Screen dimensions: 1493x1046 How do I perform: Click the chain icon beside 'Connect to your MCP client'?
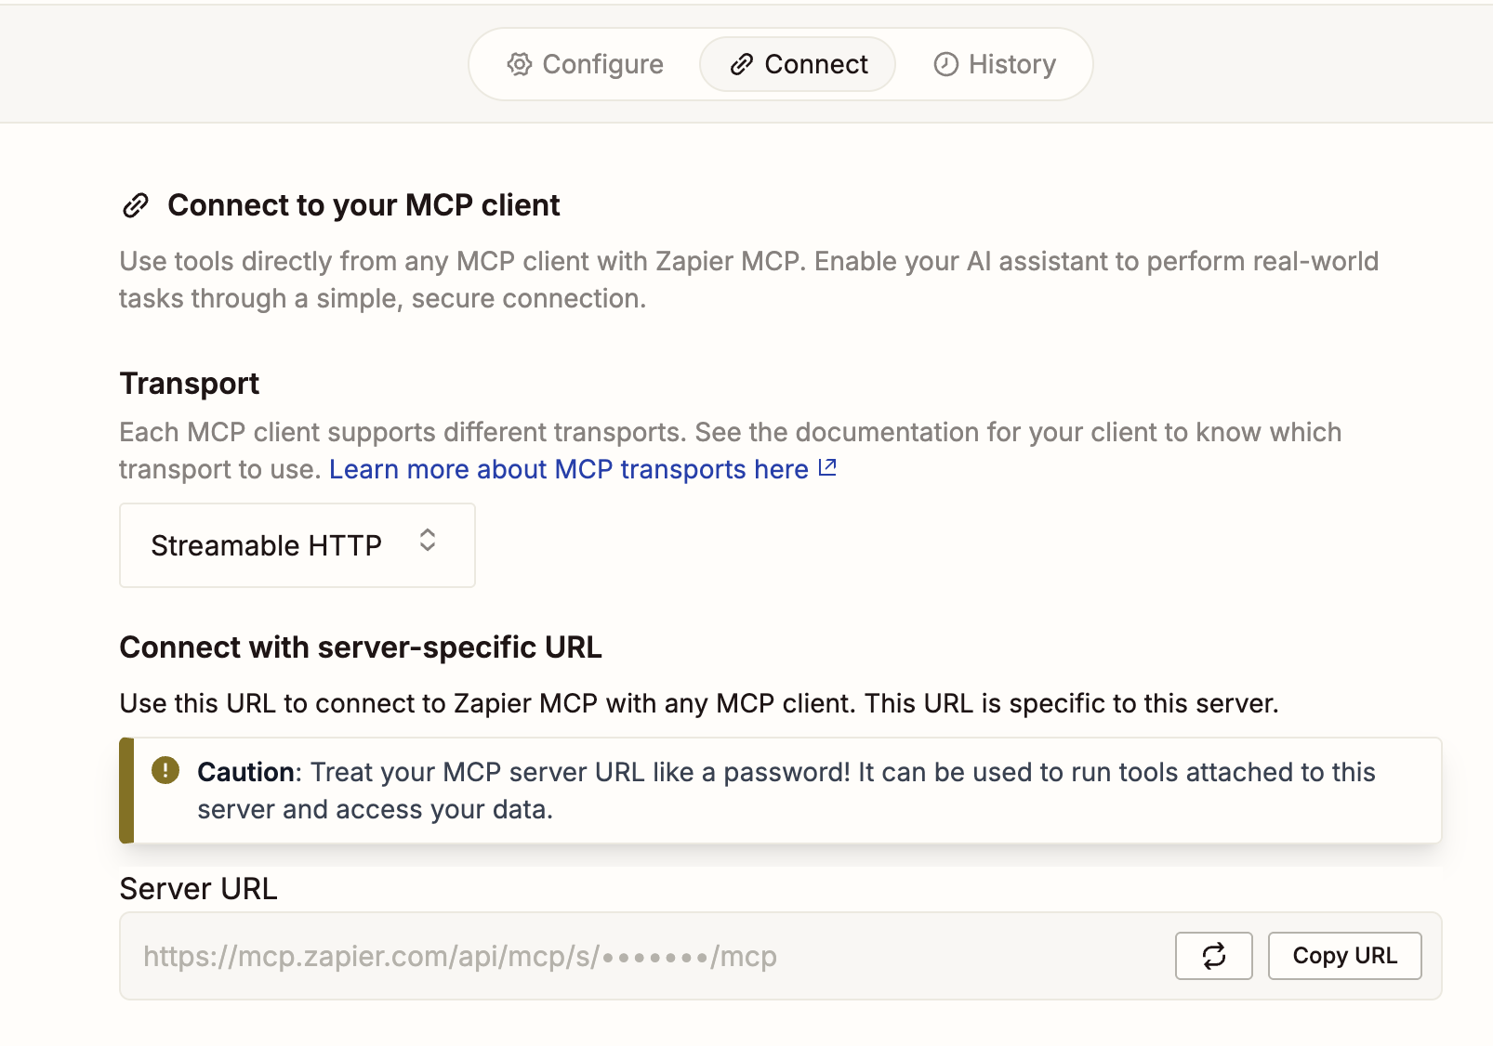pyautogui.click(x=137, y=204)
